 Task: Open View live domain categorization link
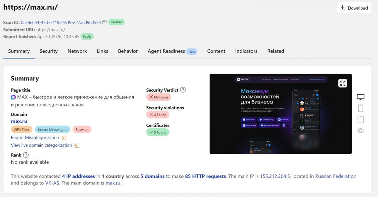click(x=42, y=145)
